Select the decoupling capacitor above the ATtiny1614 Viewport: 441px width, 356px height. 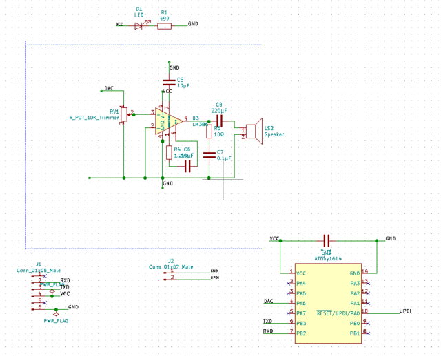pyautogui.click(x=326, y=241)
